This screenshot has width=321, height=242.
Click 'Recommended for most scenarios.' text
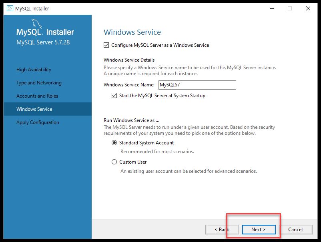(x=157, y=152)
